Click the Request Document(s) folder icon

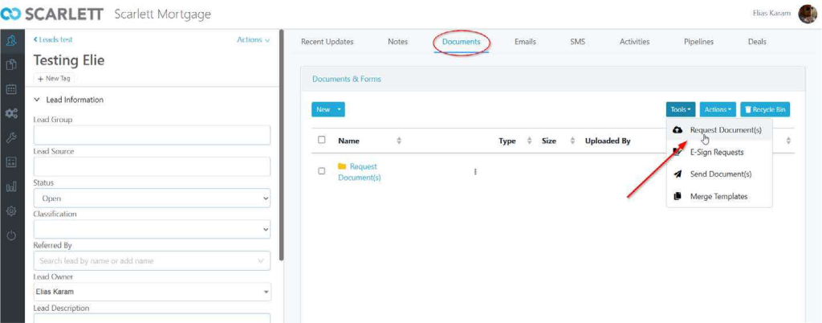pyautogui.click(x=342, y=166)
